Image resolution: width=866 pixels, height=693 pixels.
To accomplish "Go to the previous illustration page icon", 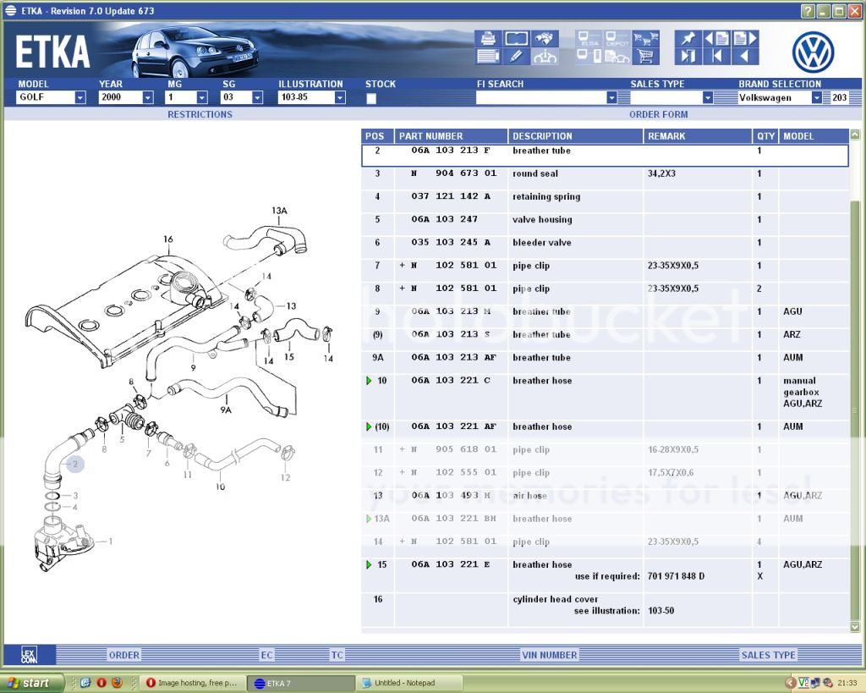I will tap(716, 39).
